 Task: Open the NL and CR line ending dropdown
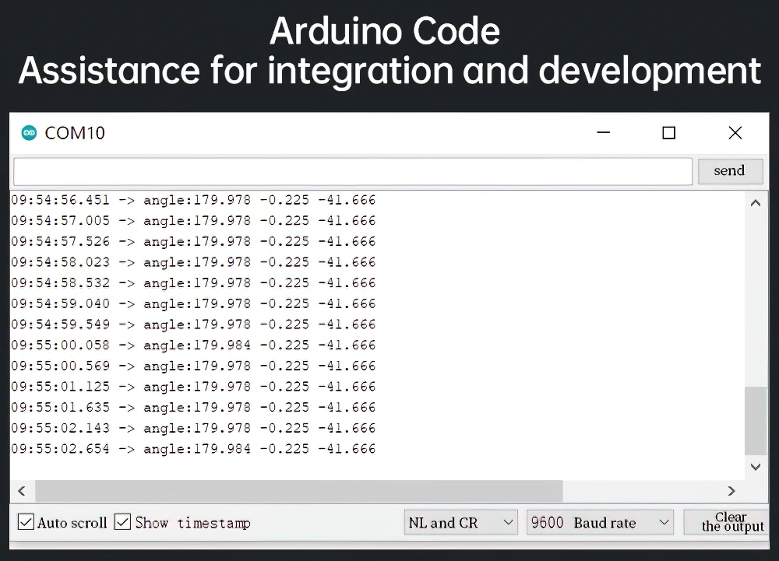[460, 522]
